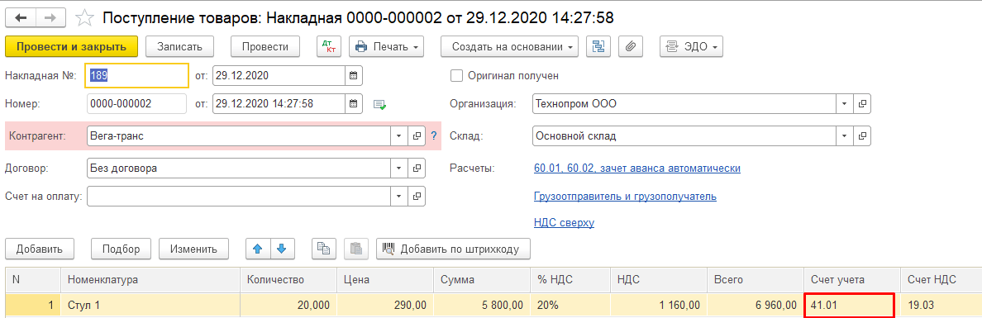Click Провести и закрыть button
Image resolution: width=982 pixels, height=318 pixels.
[71, 46]
